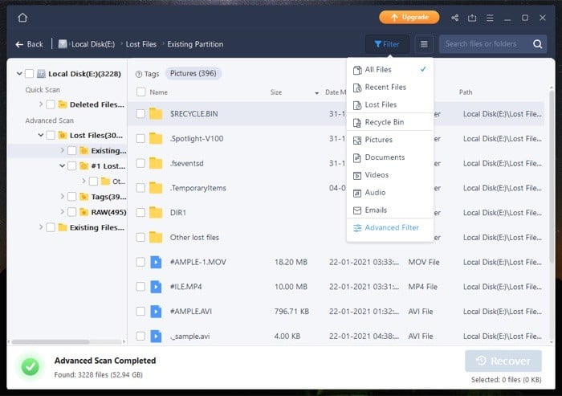Click the _sample.avi video file icon
Image resolution: width=562 pixels, height=396 pixels.
click(x=156, y=336)
